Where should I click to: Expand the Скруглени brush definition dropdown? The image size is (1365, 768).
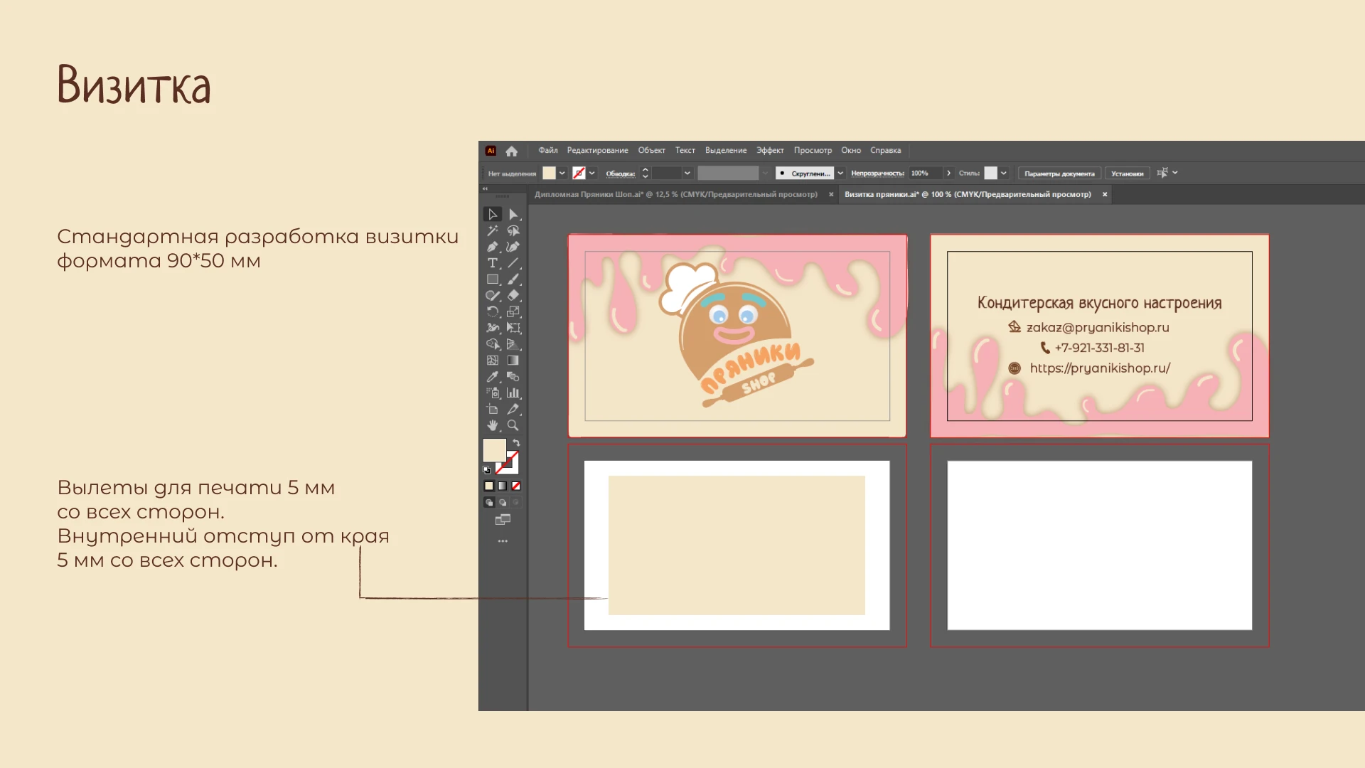pos(840,173)
